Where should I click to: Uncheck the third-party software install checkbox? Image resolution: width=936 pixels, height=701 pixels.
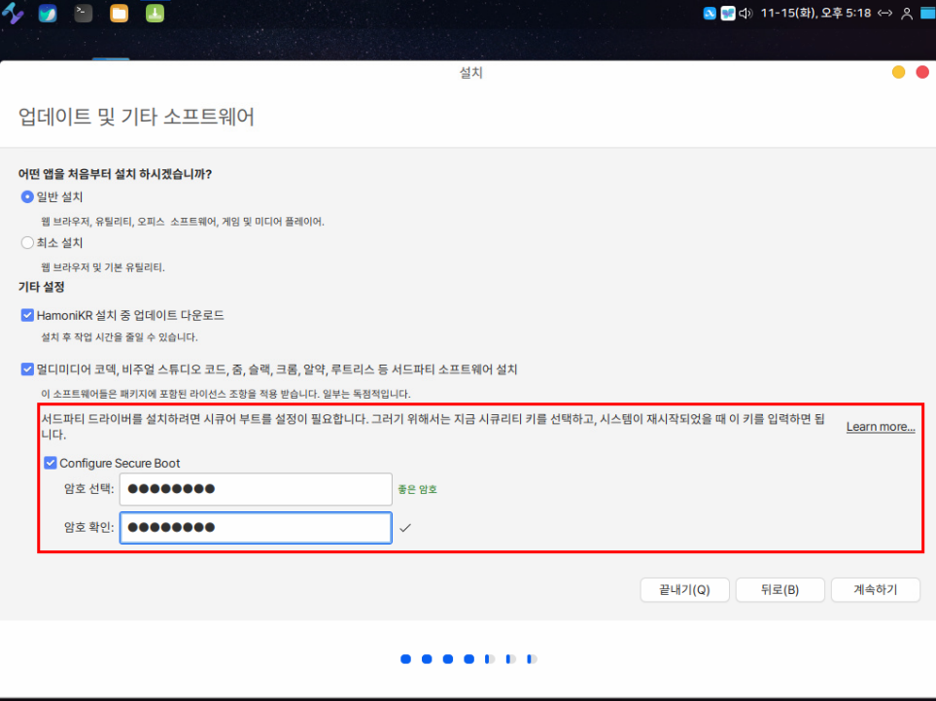[27, 369]
